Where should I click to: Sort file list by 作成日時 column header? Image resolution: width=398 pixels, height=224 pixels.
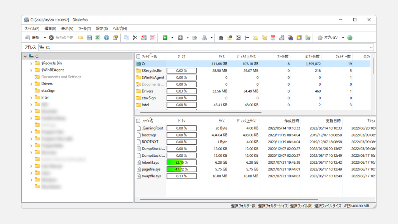280,121
